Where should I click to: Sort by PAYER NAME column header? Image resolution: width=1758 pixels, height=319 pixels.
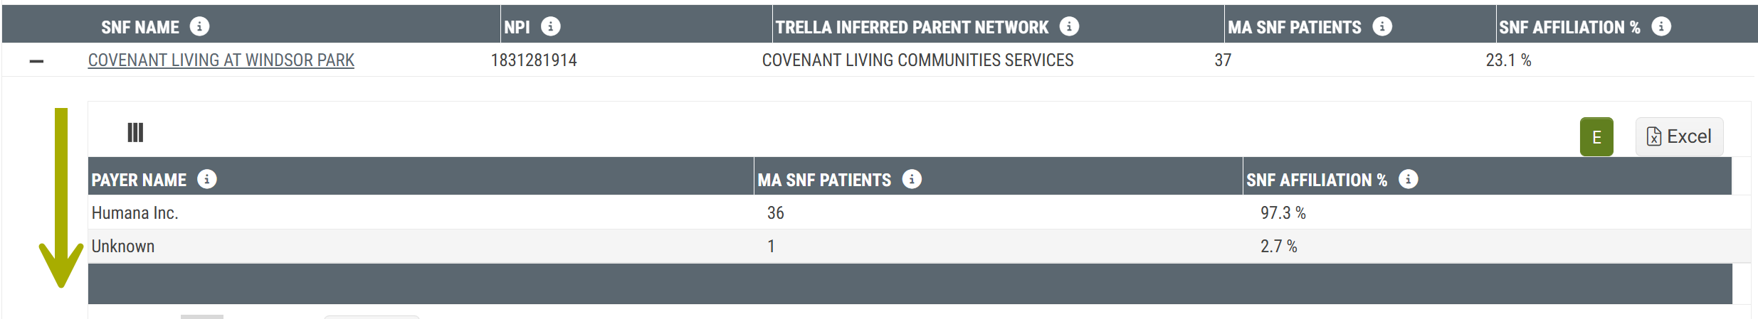139,180
